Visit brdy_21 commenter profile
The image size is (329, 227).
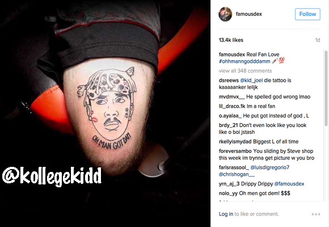pos(228,125)
